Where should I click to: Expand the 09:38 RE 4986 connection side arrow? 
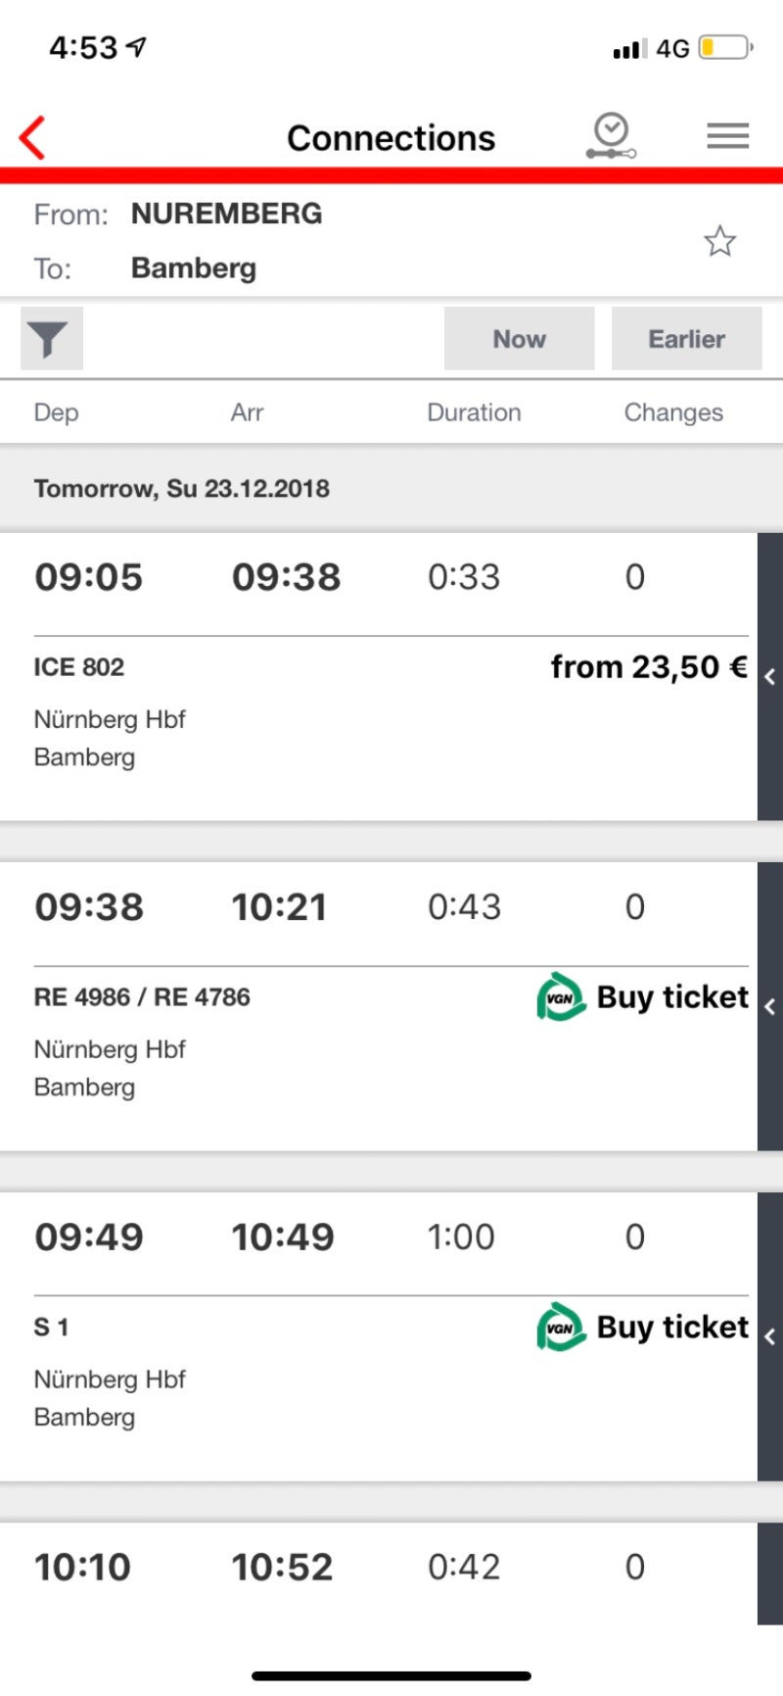point(770,1006)
